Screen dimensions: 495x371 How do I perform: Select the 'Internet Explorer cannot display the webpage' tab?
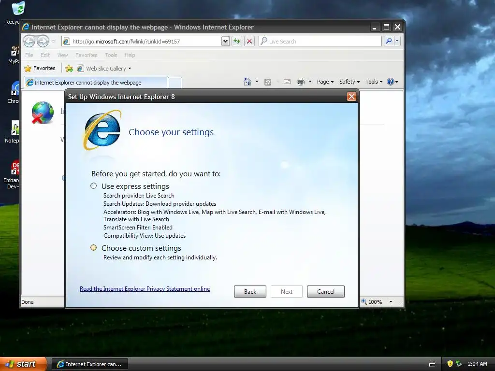(x=96, y=82)
